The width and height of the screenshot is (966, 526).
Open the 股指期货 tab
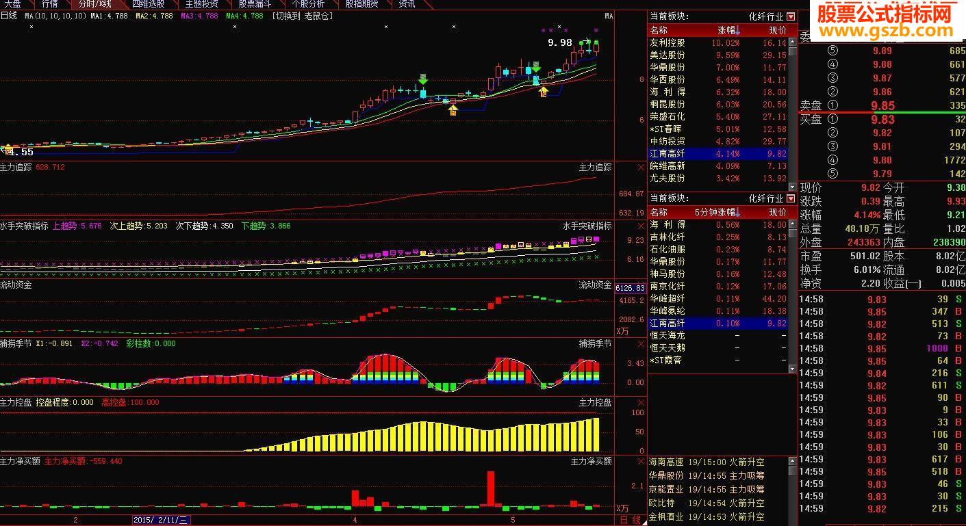(361, 4)
